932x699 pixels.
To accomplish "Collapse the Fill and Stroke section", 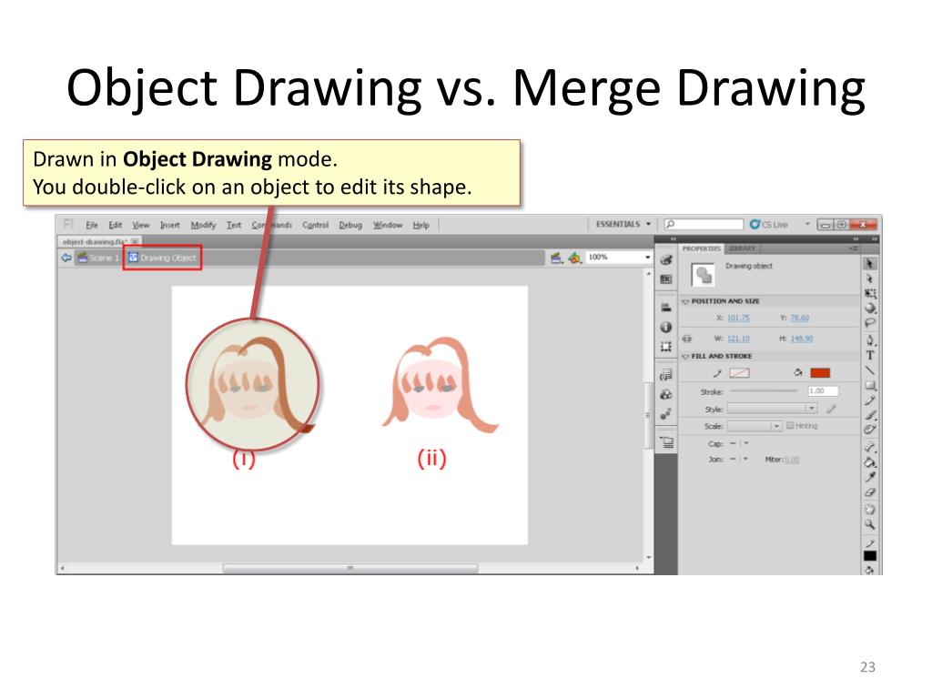I will (685, 356).
